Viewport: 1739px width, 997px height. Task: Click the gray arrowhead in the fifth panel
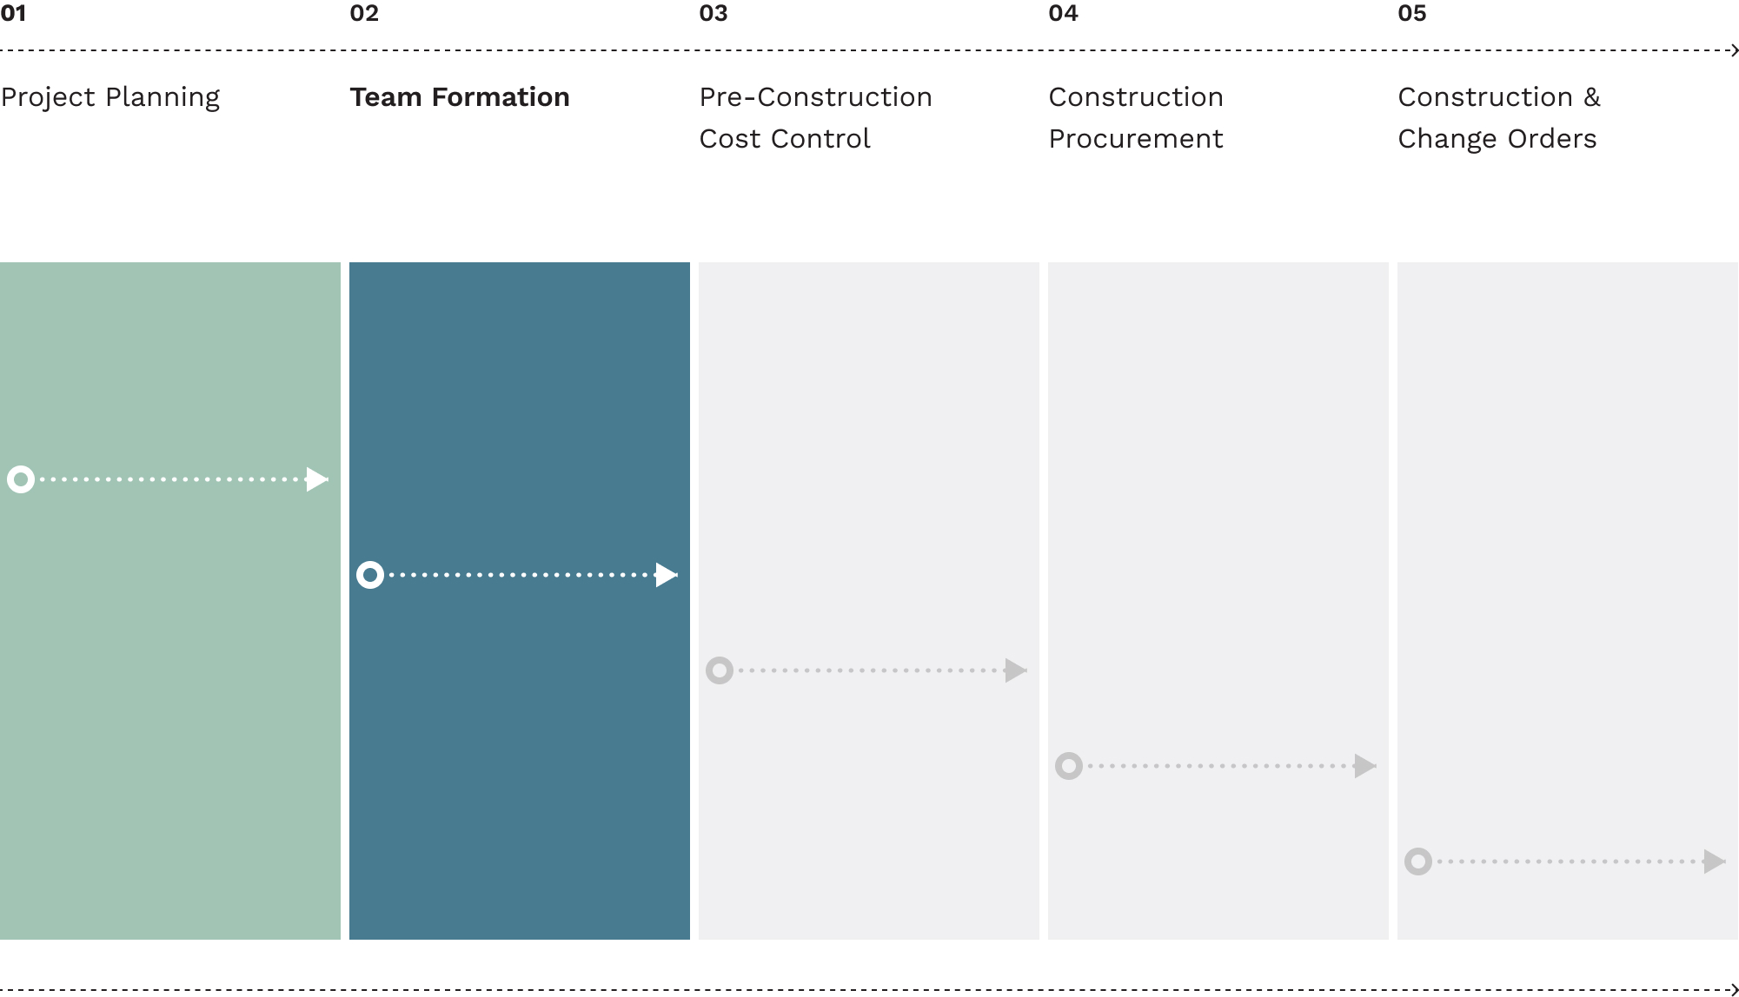click(x=1715, y=862)
